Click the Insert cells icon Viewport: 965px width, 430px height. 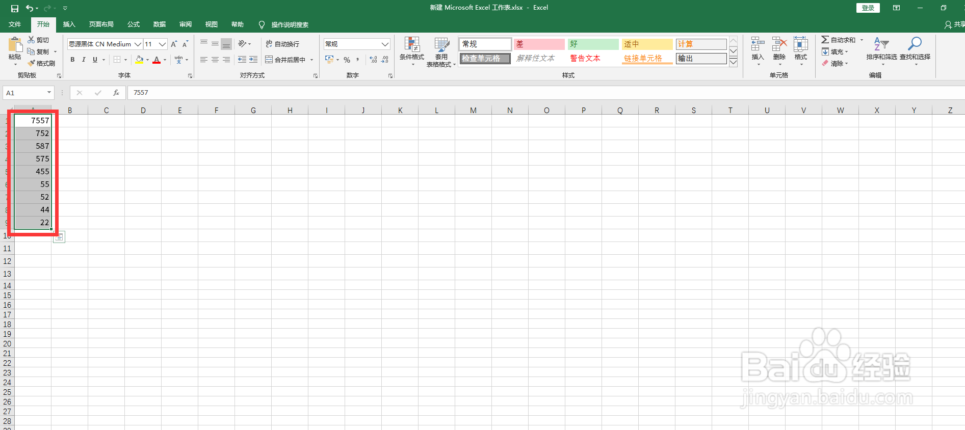[758, 44]
